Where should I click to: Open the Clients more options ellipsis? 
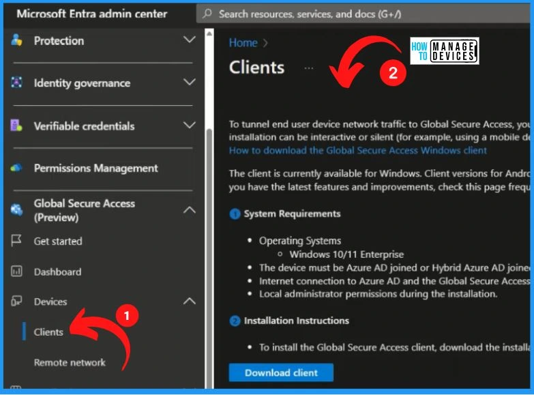pos(308,68)
